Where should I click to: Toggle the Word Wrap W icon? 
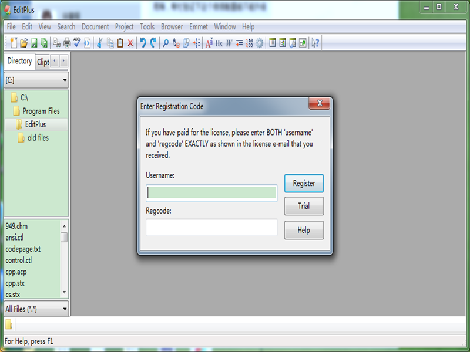pos(229,43)
